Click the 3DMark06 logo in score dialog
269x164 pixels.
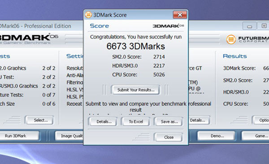click(168, 26)
